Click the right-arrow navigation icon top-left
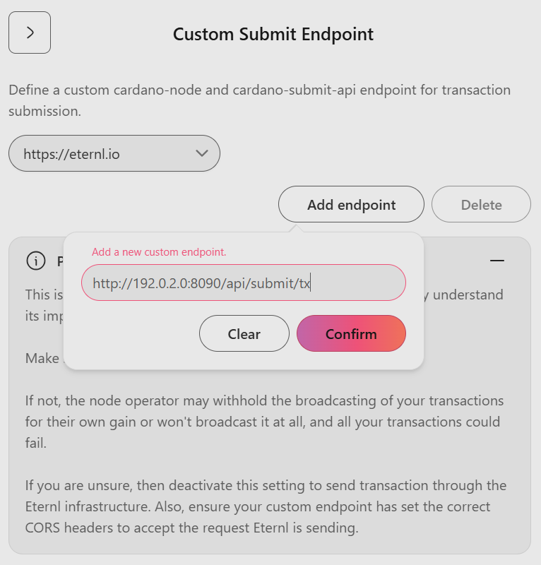541x565 pixels. [30, 32]
